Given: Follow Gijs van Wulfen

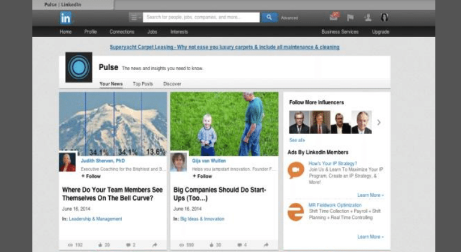Looking at the screenshot, I should pos(202,176).
